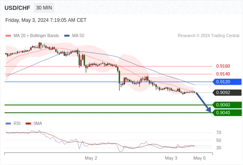Click the 0.9092 current price tag
This screenshot has height=165, width=243.
(227, 92)
